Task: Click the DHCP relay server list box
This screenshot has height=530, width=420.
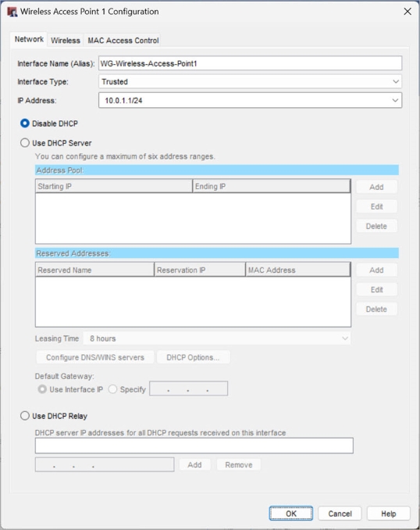Action: pos(194,446)
